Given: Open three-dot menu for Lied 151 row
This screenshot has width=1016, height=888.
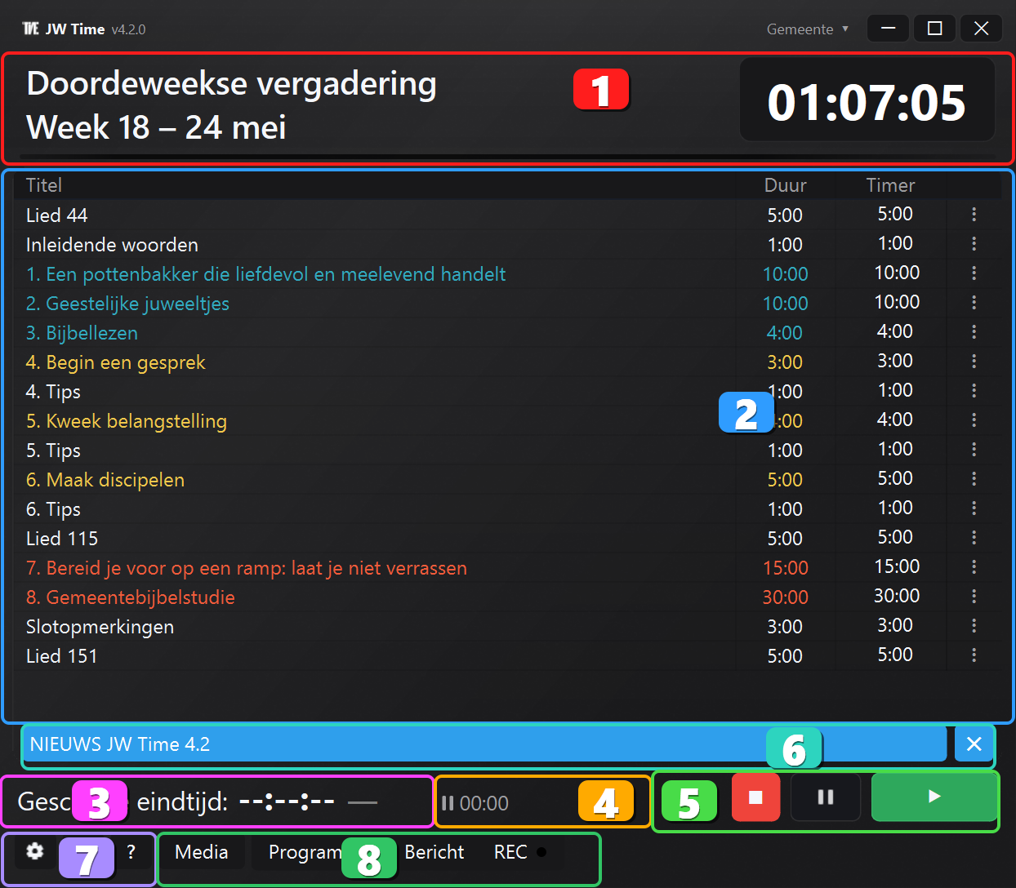Looking at the screenshot, I should [x=974, y=655].
